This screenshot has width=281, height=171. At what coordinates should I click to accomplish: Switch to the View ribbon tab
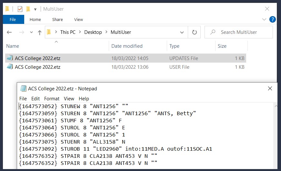[x=78, y=20]
